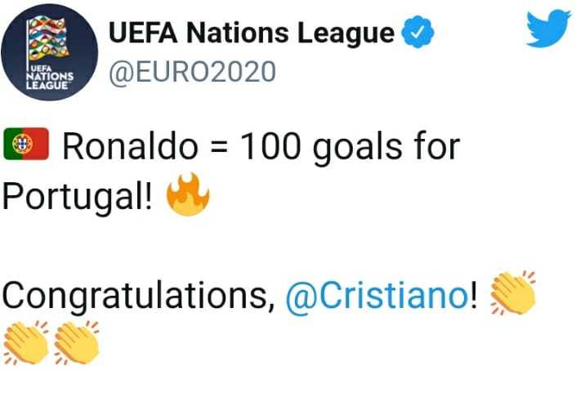Click the fire emoji after Portugal!
The image size is (576, 397).
[x=188, y=194]
